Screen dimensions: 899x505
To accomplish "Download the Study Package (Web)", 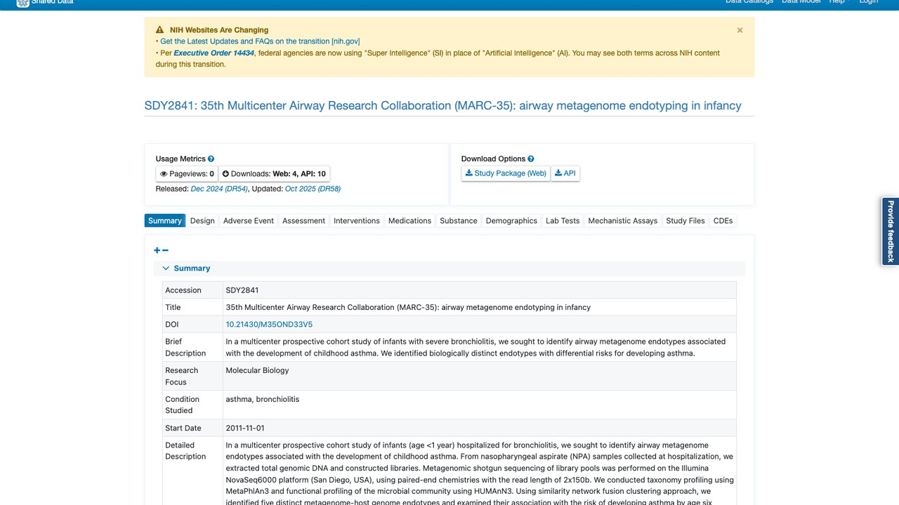I will tap(506, 173).
